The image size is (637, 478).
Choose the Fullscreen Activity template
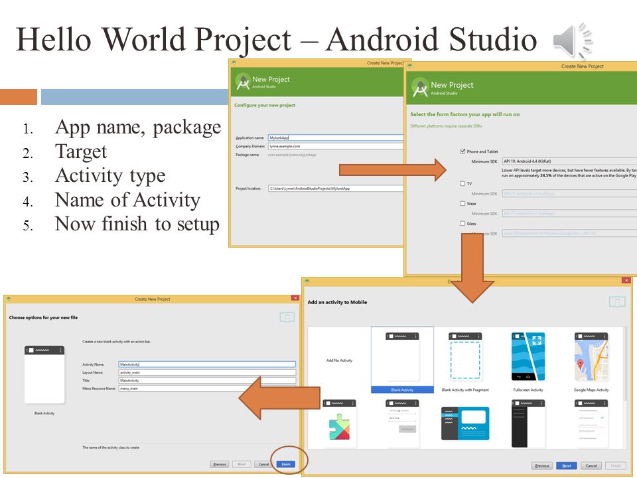[x=528, y=360]
